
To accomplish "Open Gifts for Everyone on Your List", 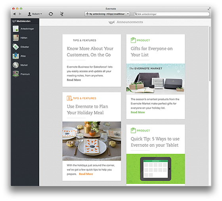I will [151, 52].
